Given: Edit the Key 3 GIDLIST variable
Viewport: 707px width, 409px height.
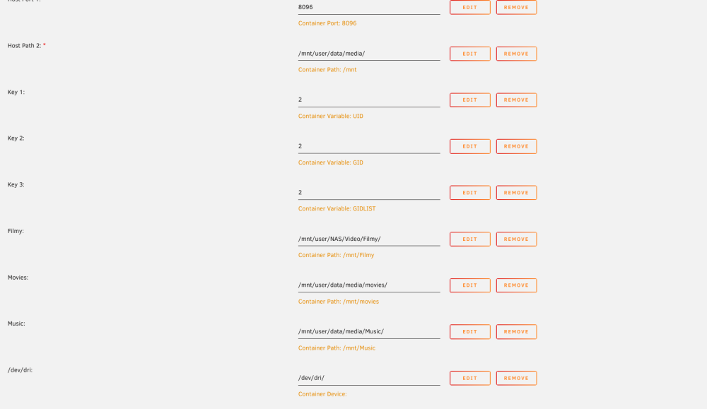Looking at the screenshot, I should pyautogui.click(x=470, y=193).
